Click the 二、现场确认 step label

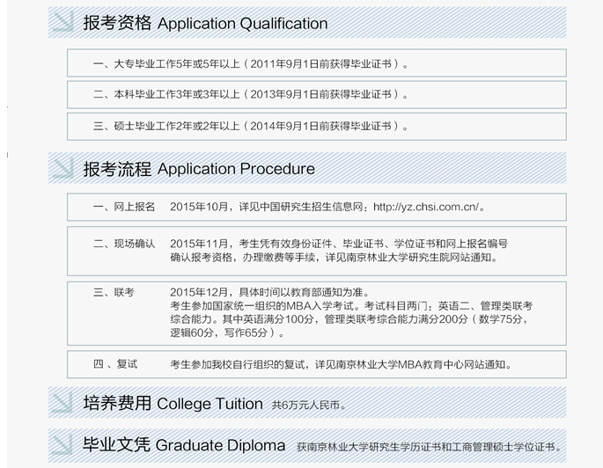(124, 244)
